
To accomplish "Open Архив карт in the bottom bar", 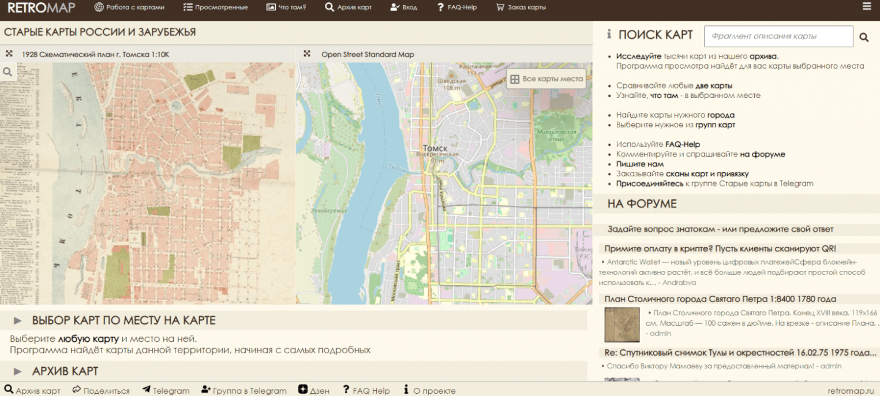I will (32, 390).
